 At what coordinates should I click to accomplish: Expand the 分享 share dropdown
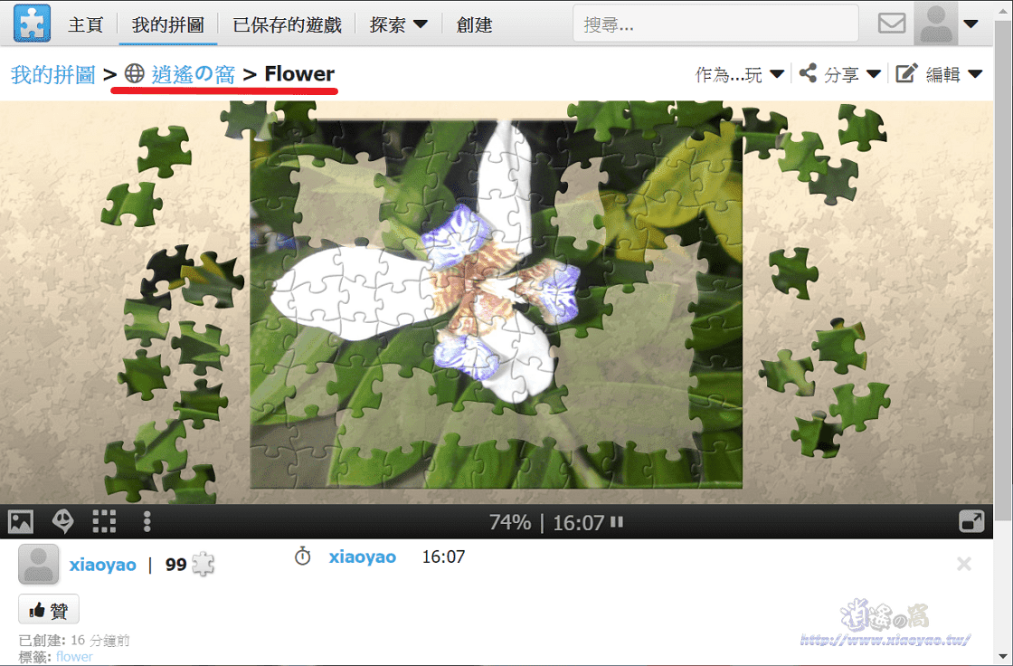point(852,74)
